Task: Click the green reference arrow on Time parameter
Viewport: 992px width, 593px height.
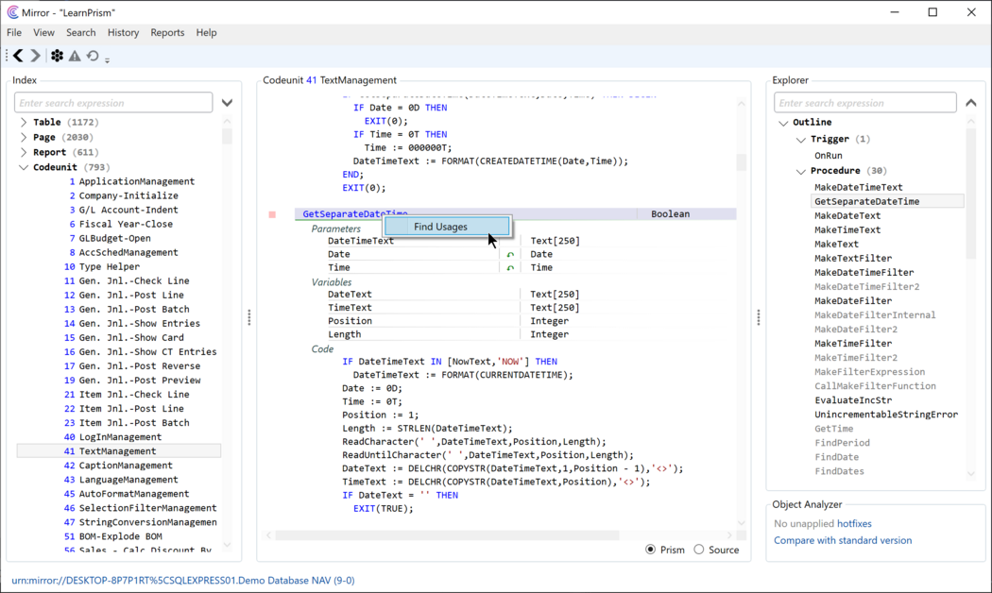Action: pyautogui.click(x=510, y=268)
